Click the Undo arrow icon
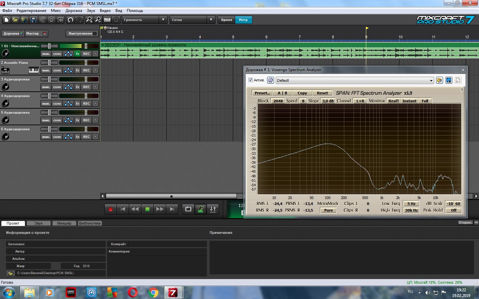Image resolution: width=479 pixels, height=299 pixels. click(x=70, y=20)
